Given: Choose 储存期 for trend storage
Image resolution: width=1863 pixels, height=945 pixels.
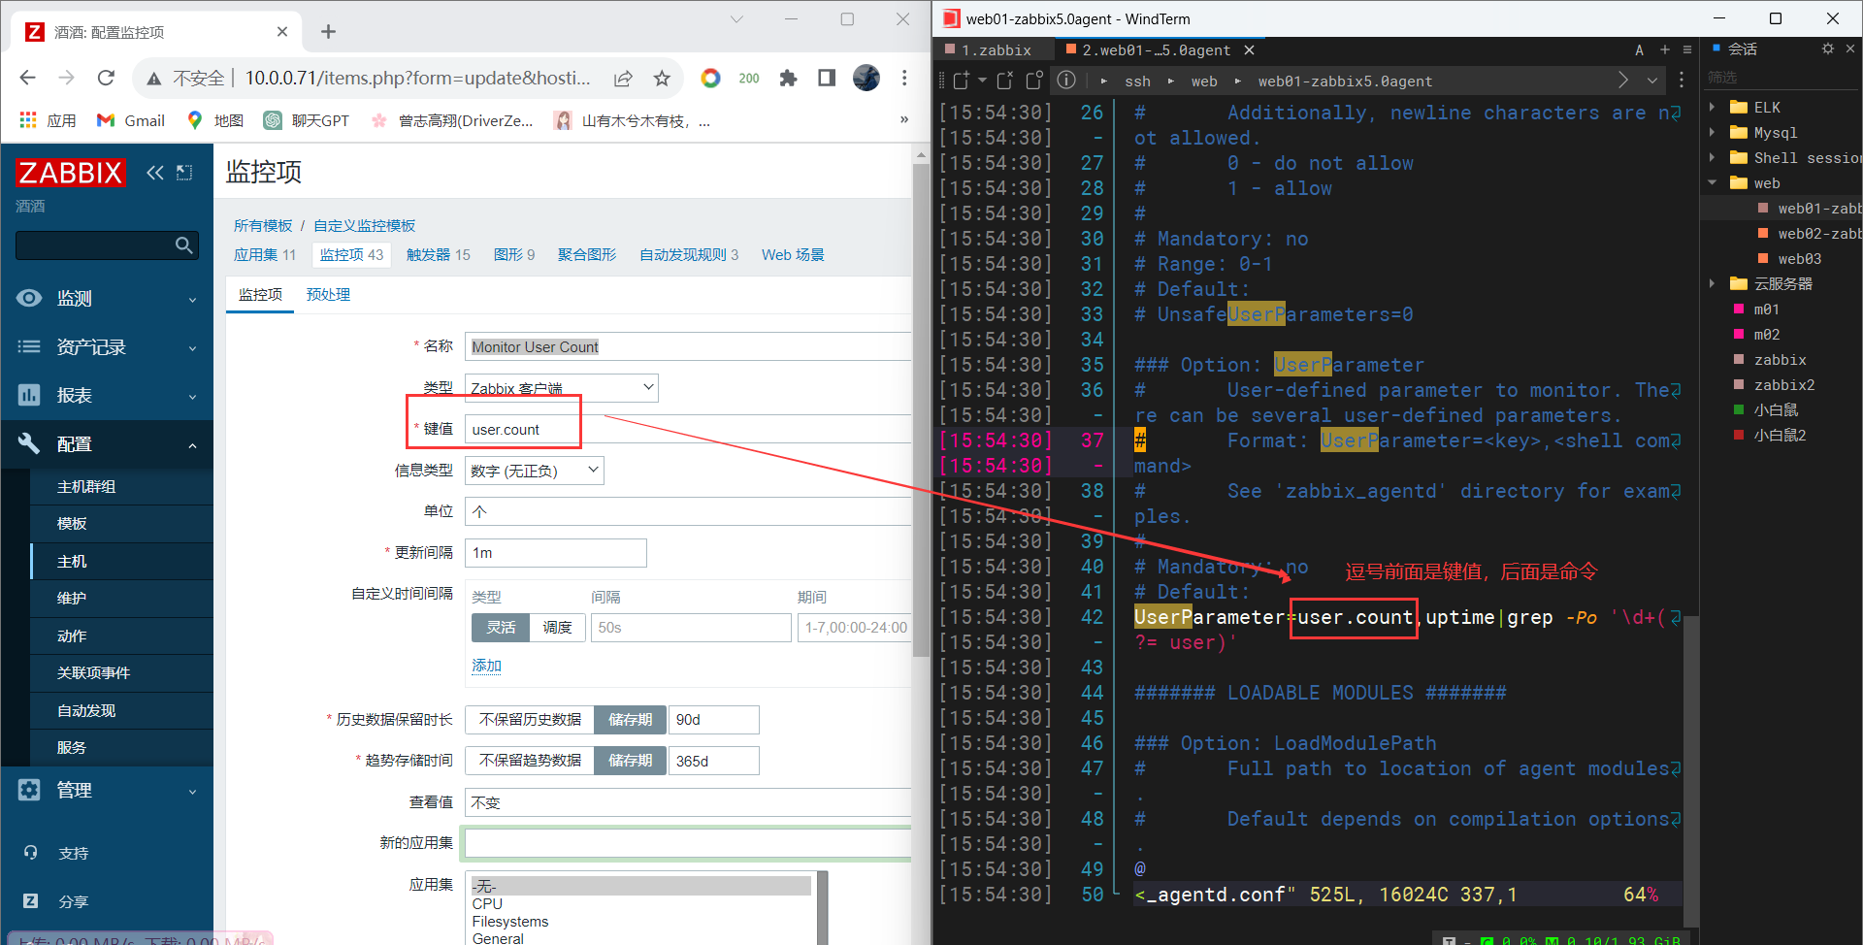Looking at the screenshot, I should click(x=630, y=761).
